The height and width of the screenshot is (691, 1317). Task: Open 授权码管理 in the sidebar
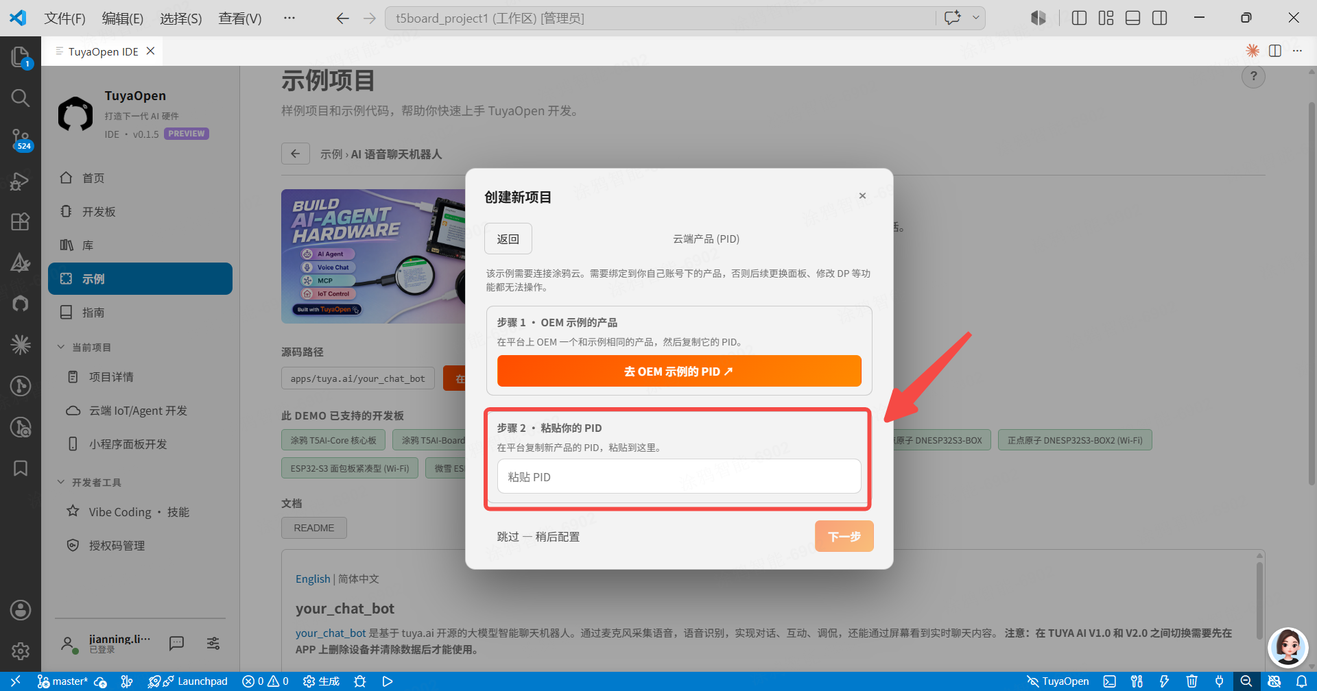(140, 546)
